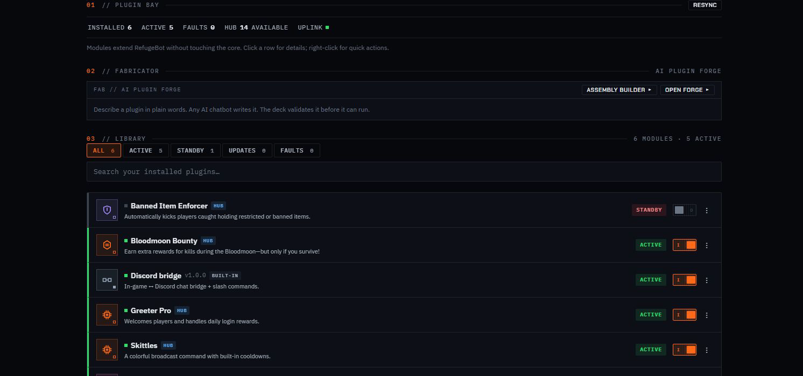Click the Skittles ACTIVE badge
The image size is (803, 376).
coord(651,350)
